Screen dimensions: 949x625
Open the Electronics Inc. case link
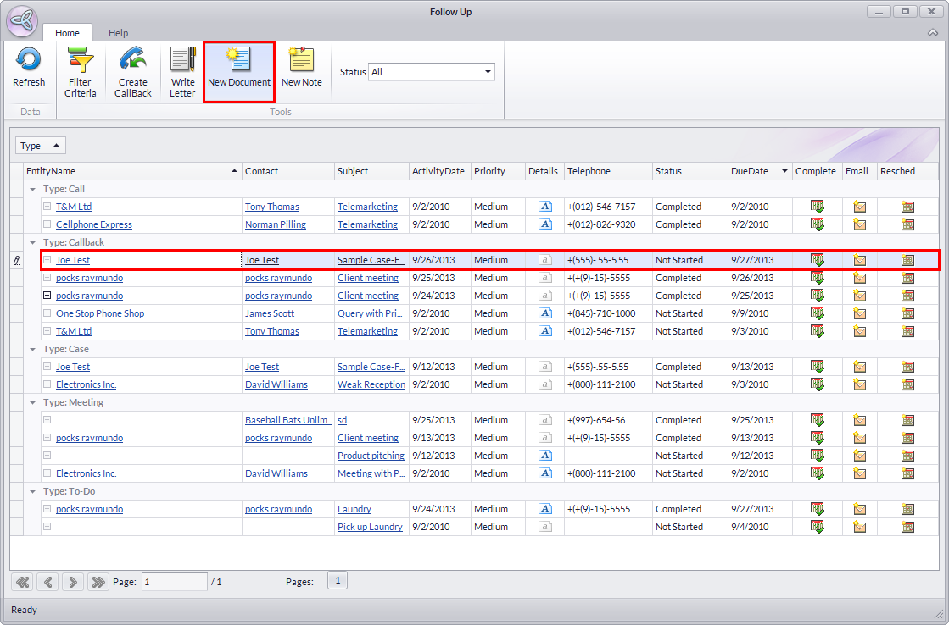click(86, 384)
